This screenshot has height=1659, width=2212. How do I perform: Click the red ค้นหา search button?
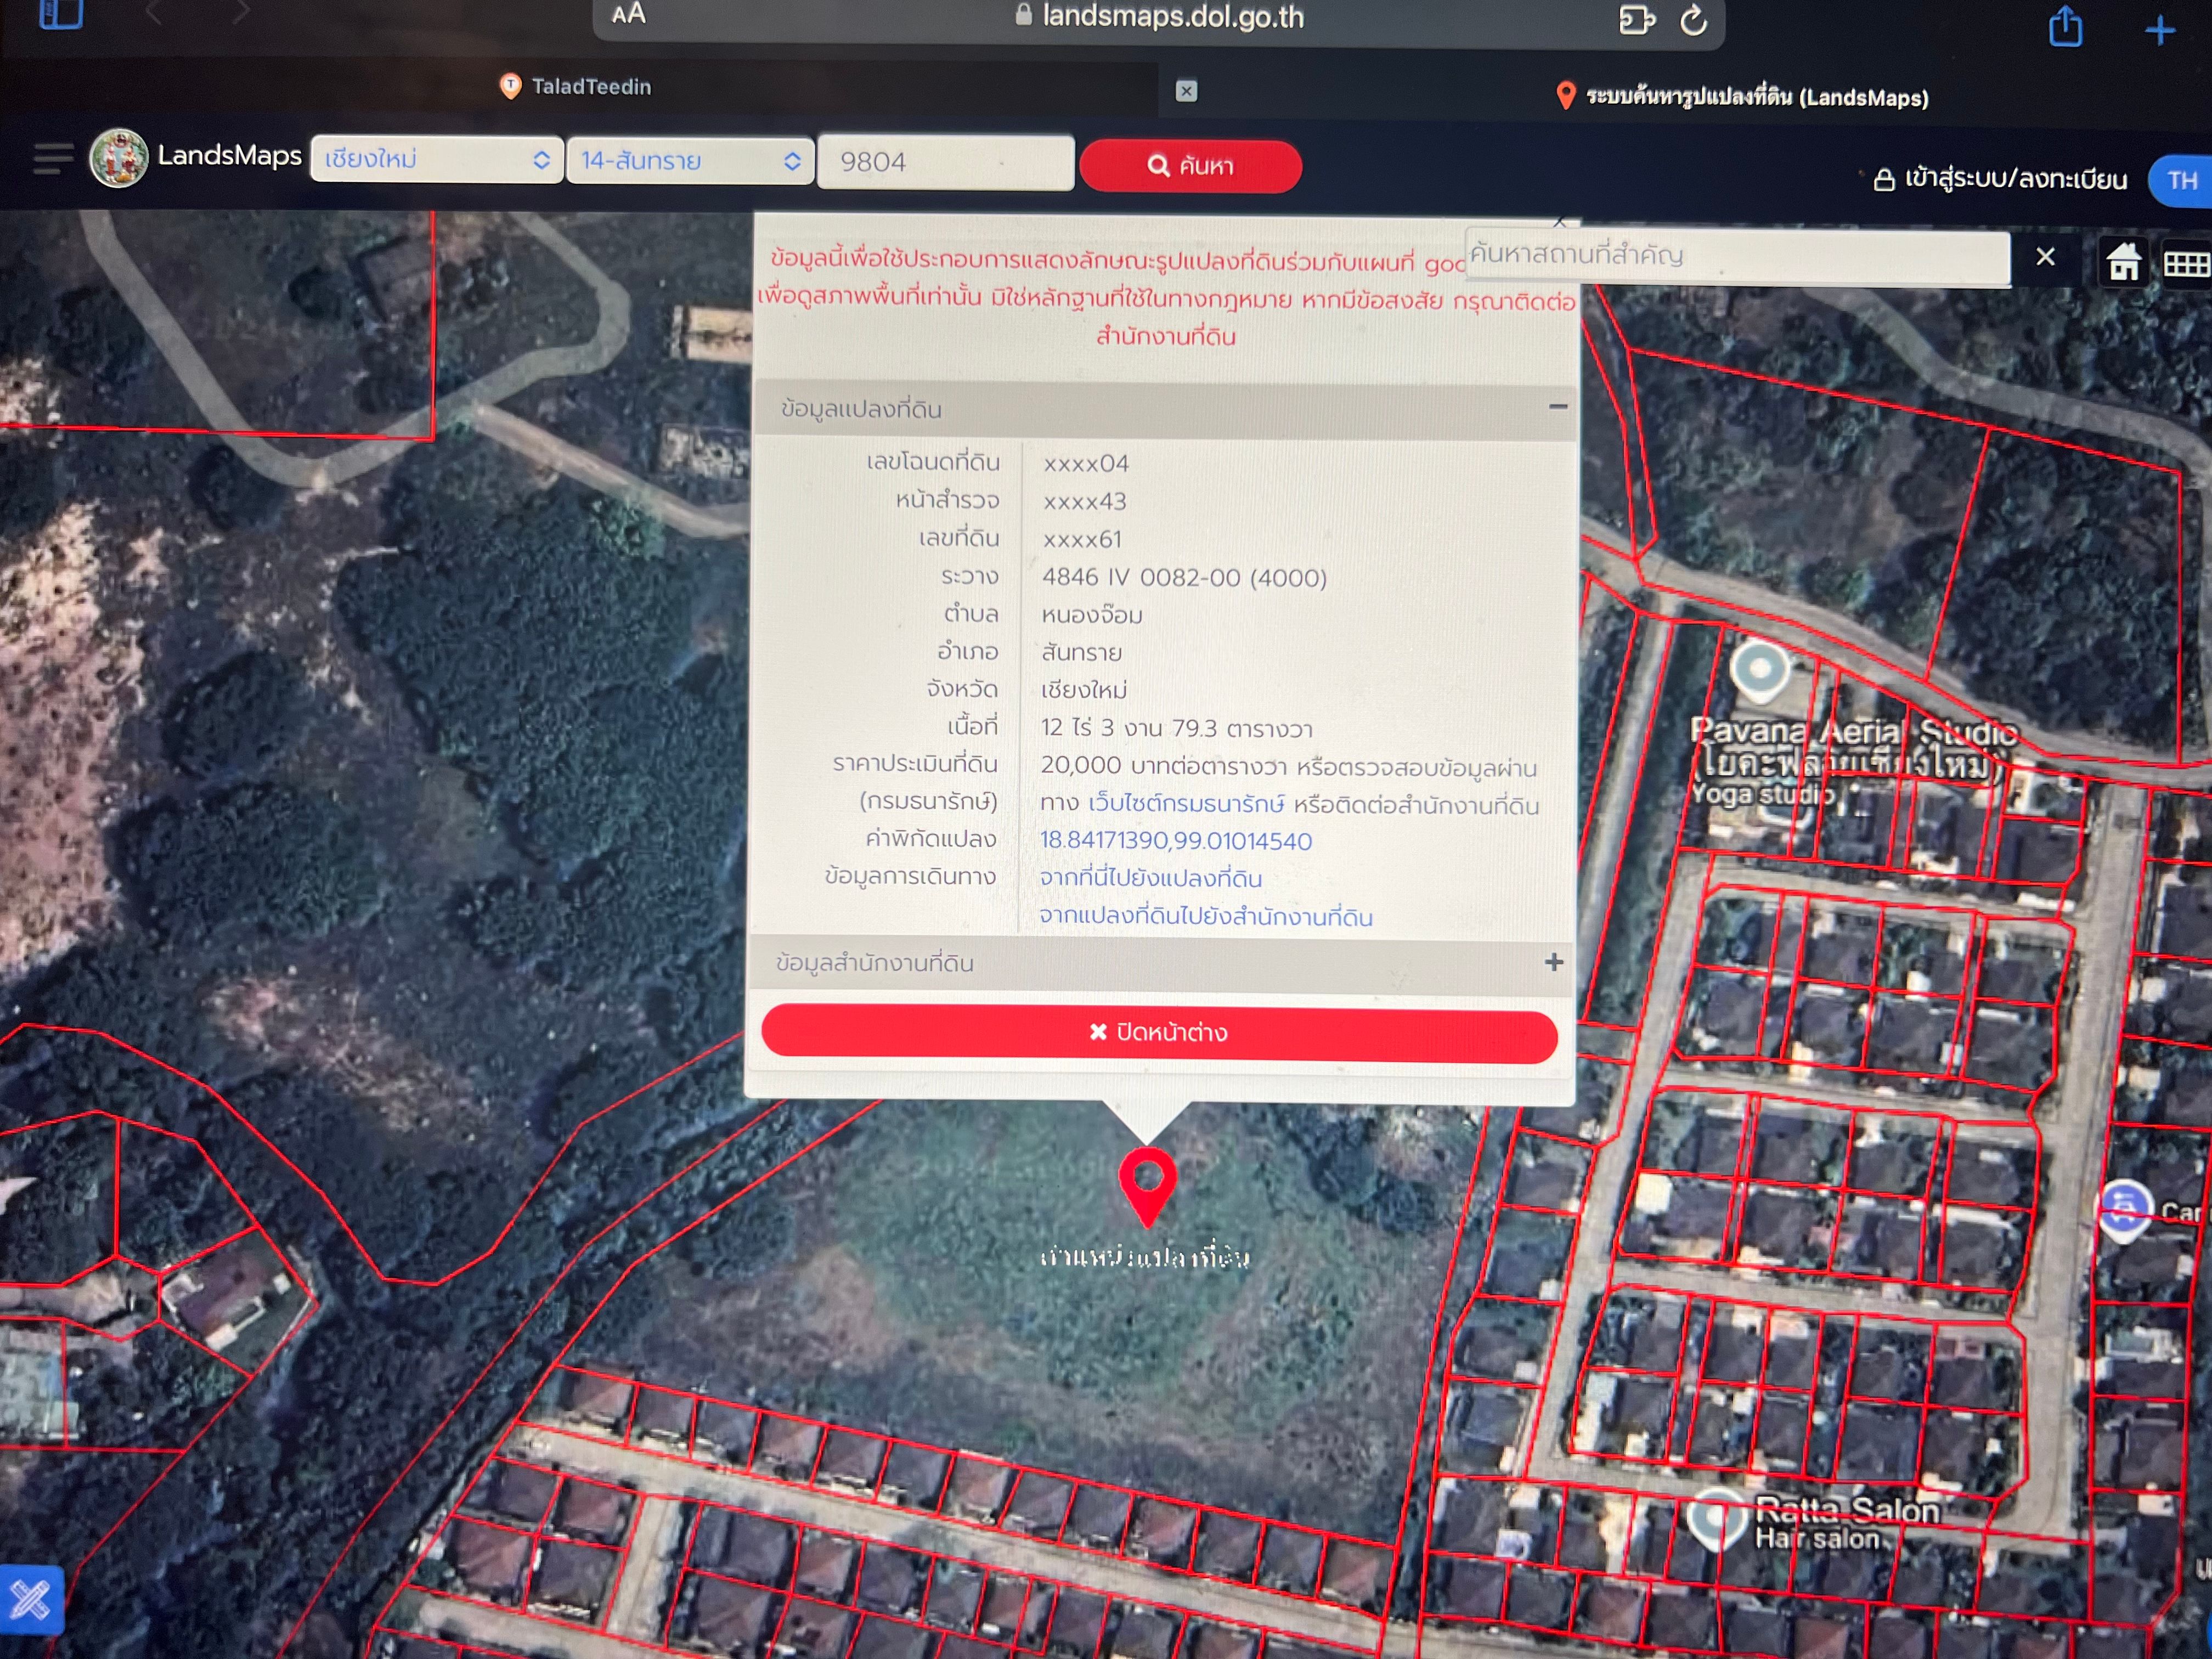(1190, 165)
